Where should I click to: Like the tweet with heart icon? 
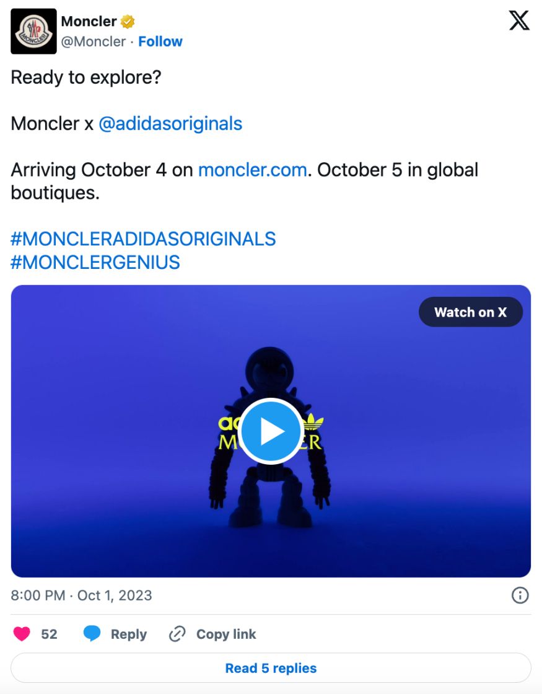tap(22, 634)
